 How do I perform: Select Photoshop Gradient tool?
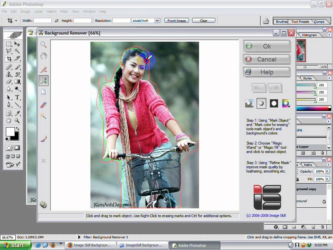tap(17, 81)
